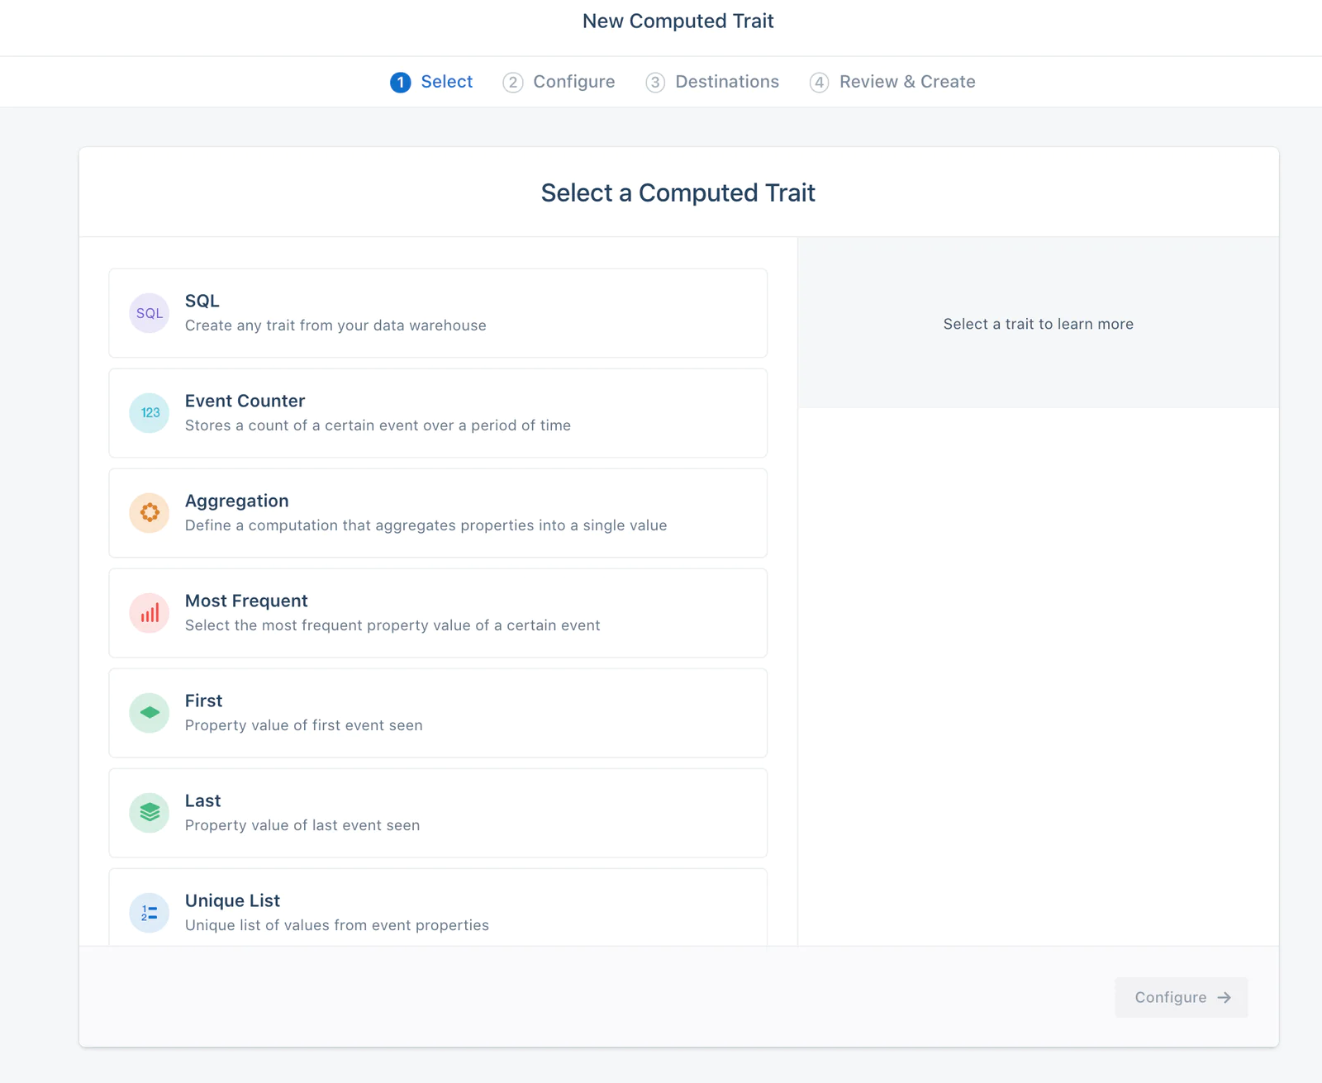Image resolution: width=1322 pixels, height=1083 pixels.
Task: Switch to the Destinations step
Action: [x=712, y=82]
